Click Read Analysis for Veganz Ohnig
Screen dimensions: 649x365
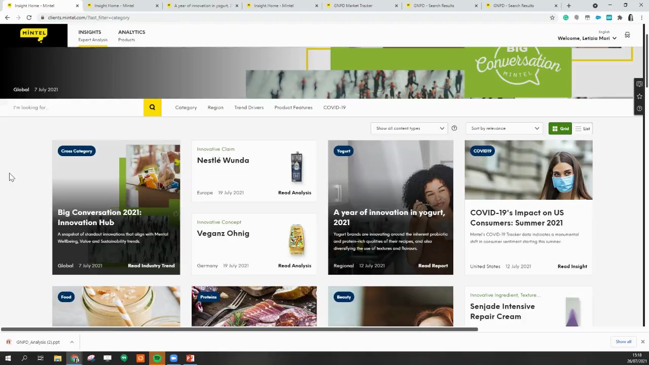pos(295,266)
